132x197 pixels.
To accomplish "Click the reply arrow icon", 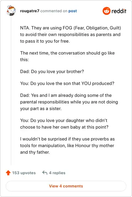I will coord(45,173).
